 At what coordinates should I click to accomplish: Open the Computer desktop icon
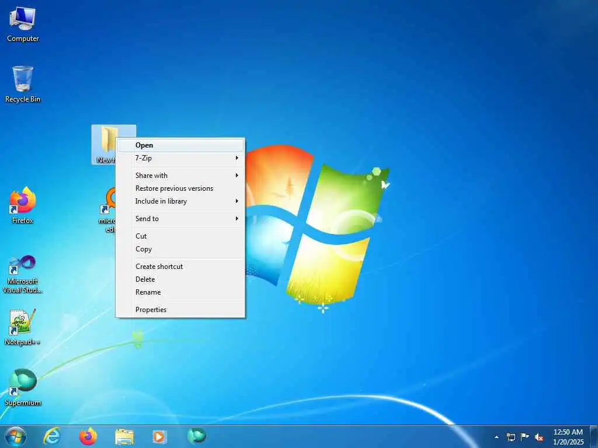23,24
